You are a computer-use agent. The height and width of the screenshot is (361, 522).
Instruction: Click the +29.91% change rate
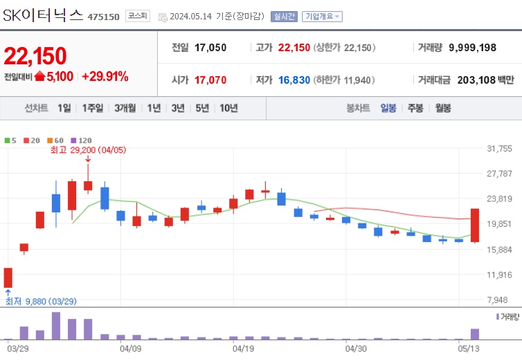click(105, 77)
